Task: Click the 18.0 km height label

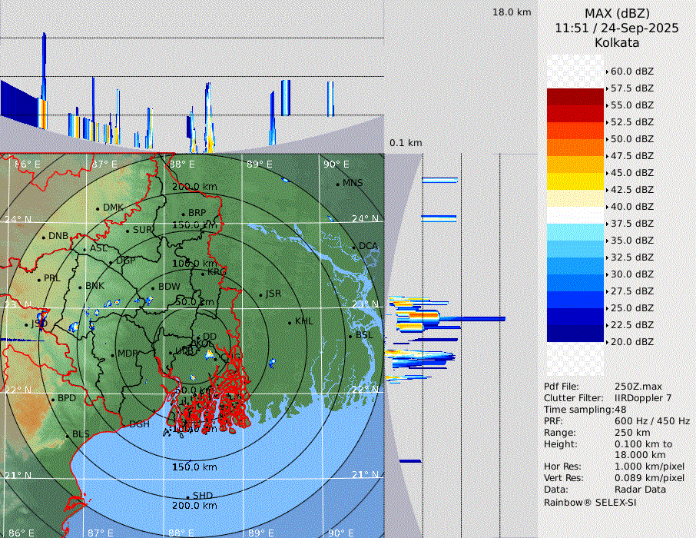Action: pos(512,12)
